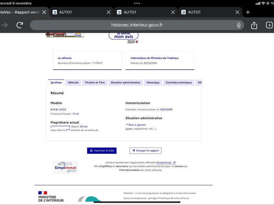Screen dimensions: 274x205
Task: Tap the home indicator bar at bottom
Action: (137, 202)
